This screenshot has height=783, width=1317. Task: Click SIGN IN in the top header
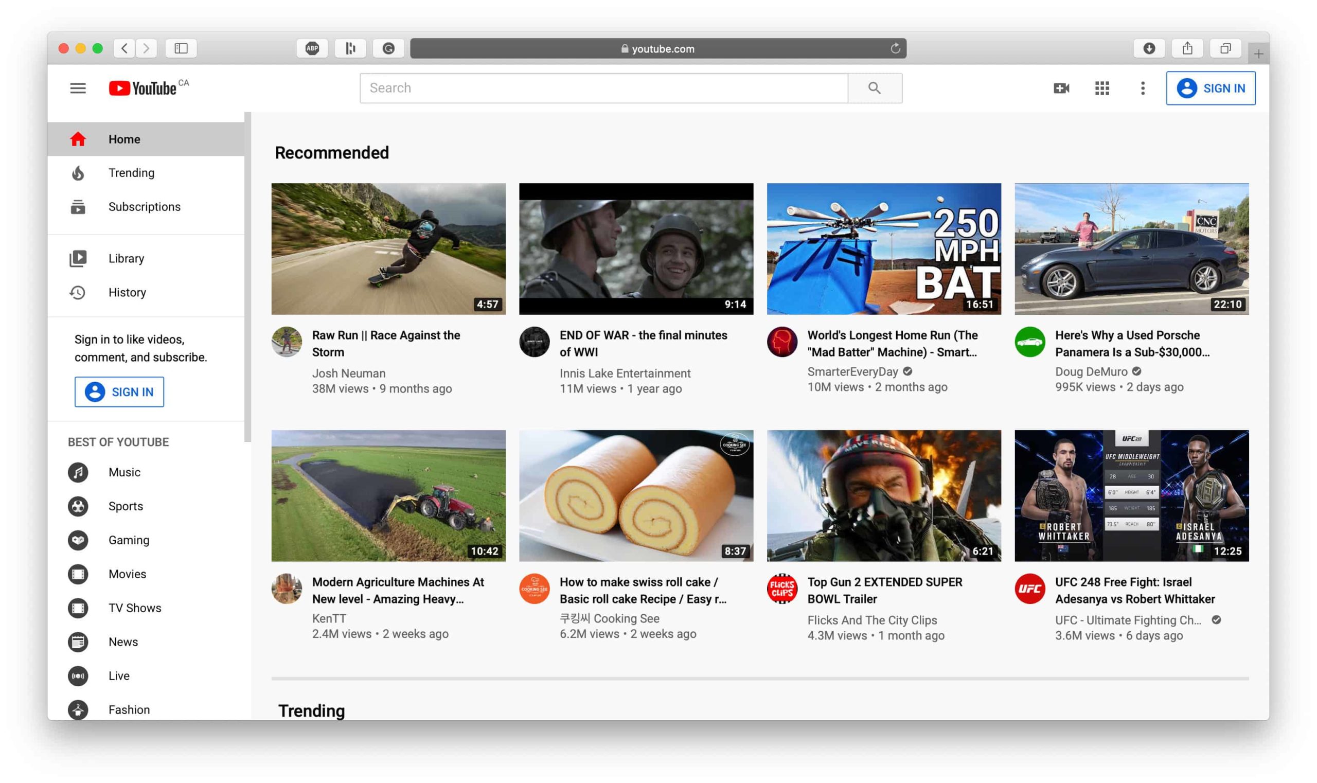coord(1211,88)
